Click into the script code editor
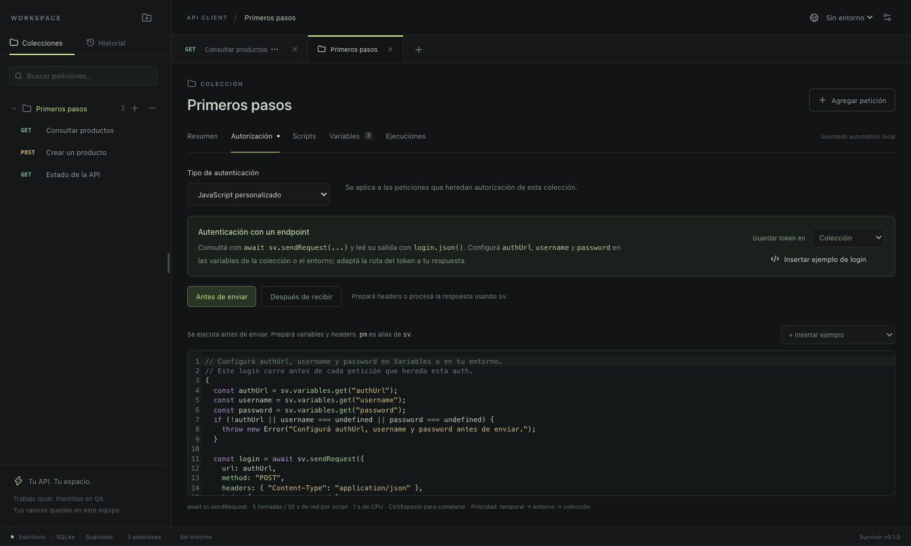 pyautogui.click(x=541, y=423)
